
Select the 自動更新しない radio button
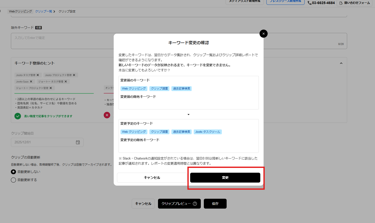[x=13, y=172]
